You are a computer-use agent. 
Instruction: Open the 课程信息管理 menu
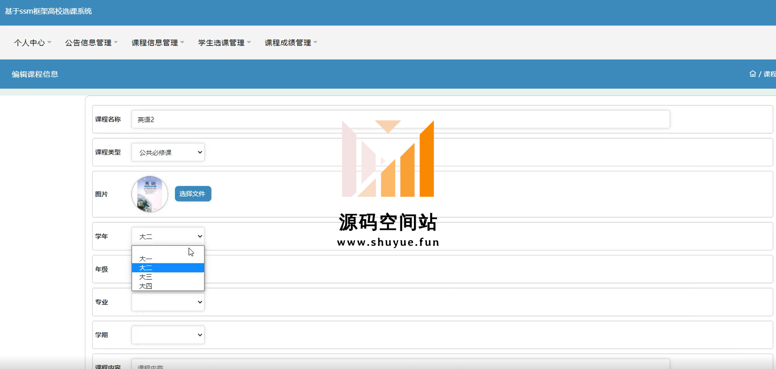point(158,43)
